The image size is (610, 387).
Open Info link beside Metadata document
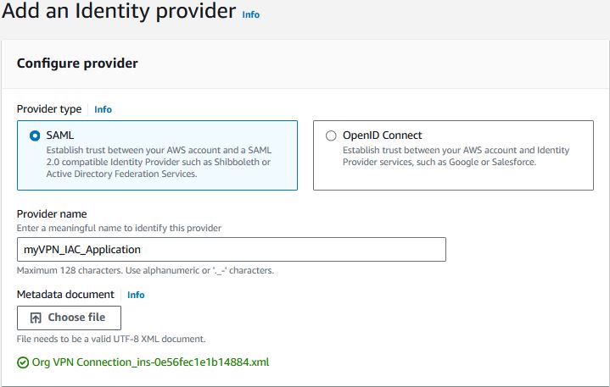pos(136,295)
